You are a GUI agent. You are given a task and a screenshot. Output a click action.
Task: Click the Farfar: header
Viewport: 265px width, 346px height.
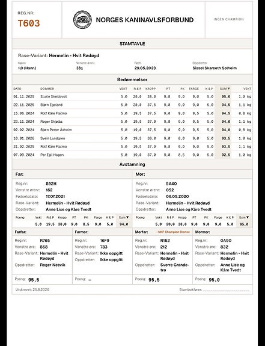pyautogui.click(x=20, y=232)
